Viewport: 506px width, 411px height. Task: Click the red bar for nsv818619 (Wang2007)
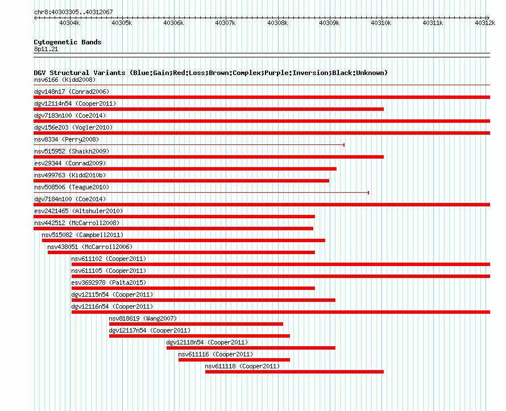click(196, 324)
